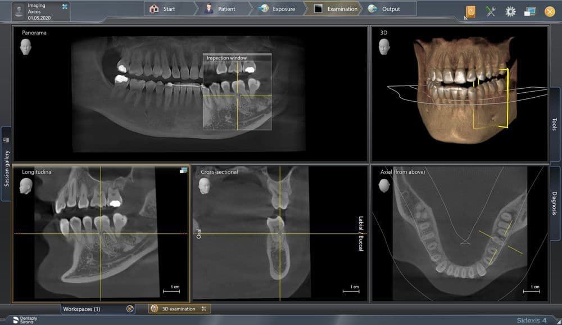This screenshot has width=562, height=325.
Task: Toggle the crossed-circle icon on the Workspaces tab
Action: point(129,309)
